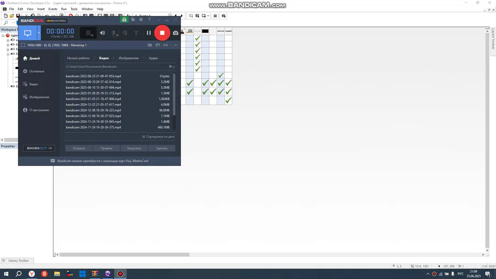Click the Загрузить button
Viewport: 496px width, 279px height.
click(x=134, y=148)
